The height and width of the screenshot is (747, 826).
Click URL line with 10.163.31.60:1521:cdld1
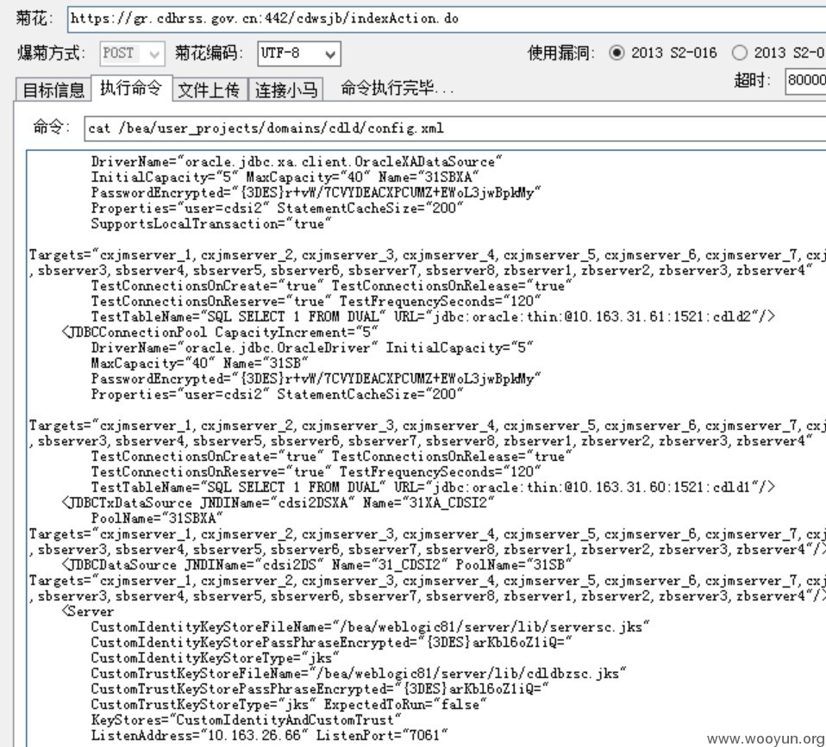click(x=433, y=487)
